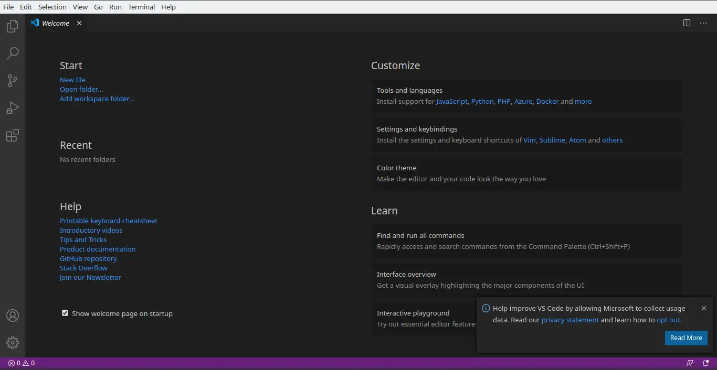Viewport: 717px width, 370px height.
Task: Open GitHub repository link
Action: (x=88, y=258)
